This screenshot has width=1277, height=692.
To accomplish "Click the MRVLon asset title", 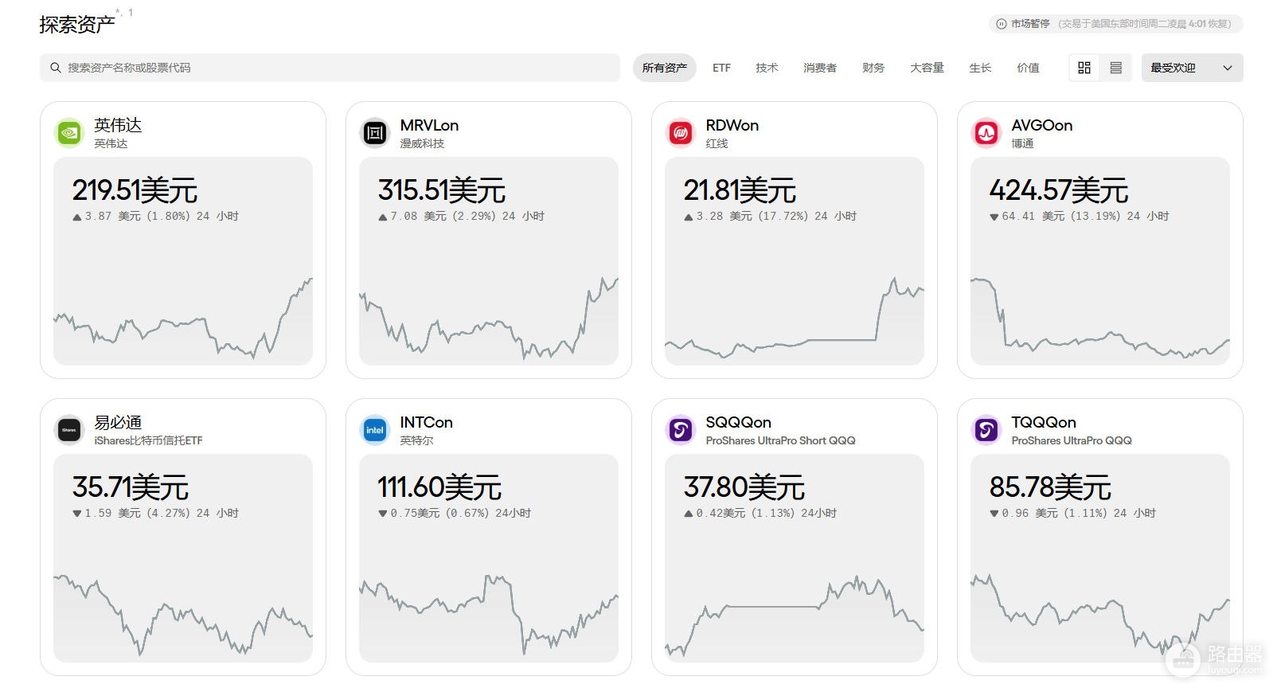I will pos(429,125).
